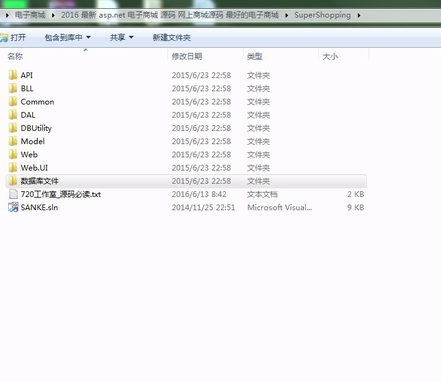This screenshot has width=441, height=382.
Task: Expand arrow before SuperShopping breadcrumb
Action: [286, 15]
